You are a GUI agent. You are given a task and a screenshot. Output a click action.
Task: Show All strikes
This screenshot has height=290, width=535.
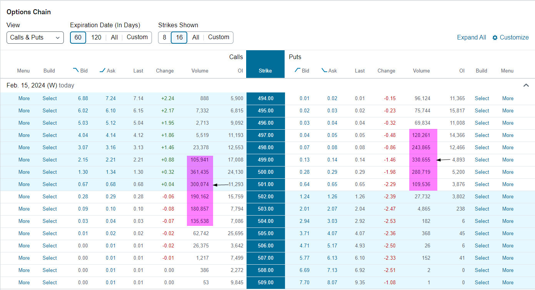click(196, 37)
